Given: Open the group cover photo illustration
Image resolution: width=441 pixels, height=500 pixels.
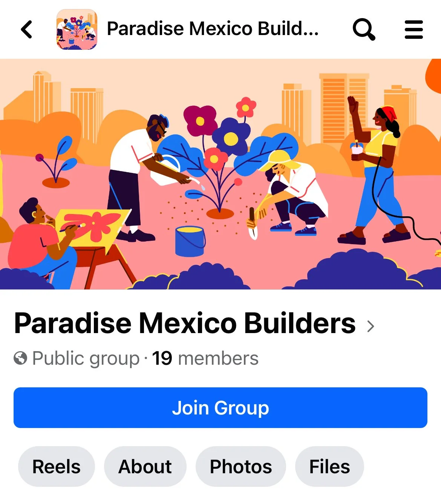Looking at the screenshot, I should 220,174.
